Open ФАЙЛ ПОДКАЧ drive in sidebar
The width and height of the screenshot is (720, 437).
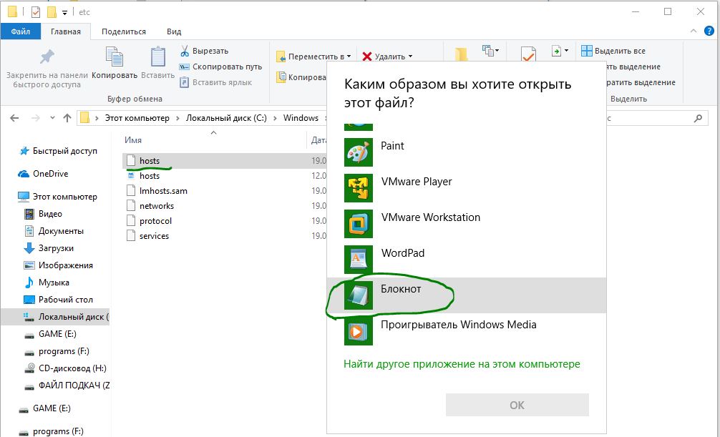[67, 385]
